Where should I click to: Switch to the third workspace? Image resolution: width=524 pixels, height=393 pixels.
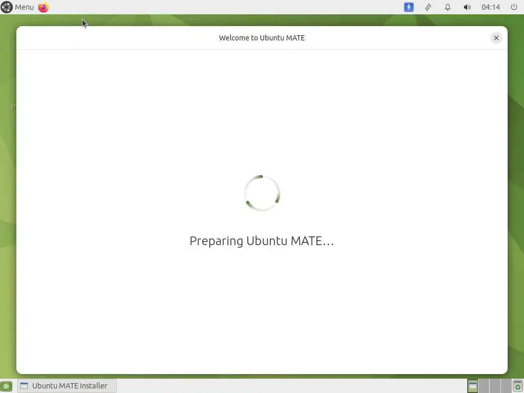point(495,386)
